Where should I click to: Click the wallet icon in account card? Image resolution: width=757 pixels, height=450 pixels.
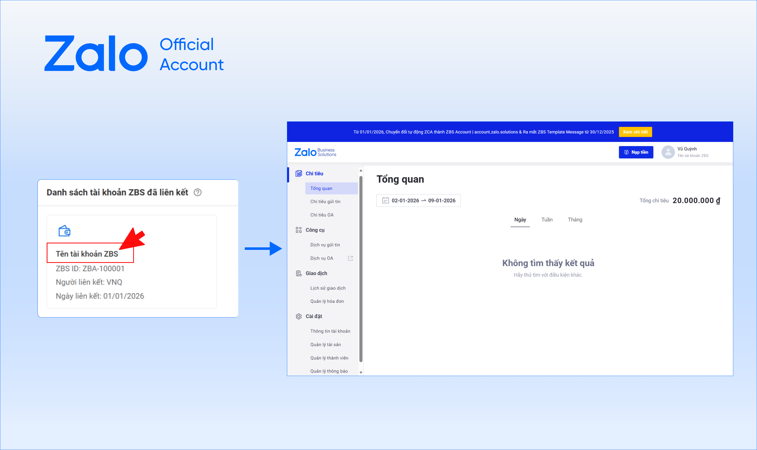pyautogui.click(x=64, y=231)
